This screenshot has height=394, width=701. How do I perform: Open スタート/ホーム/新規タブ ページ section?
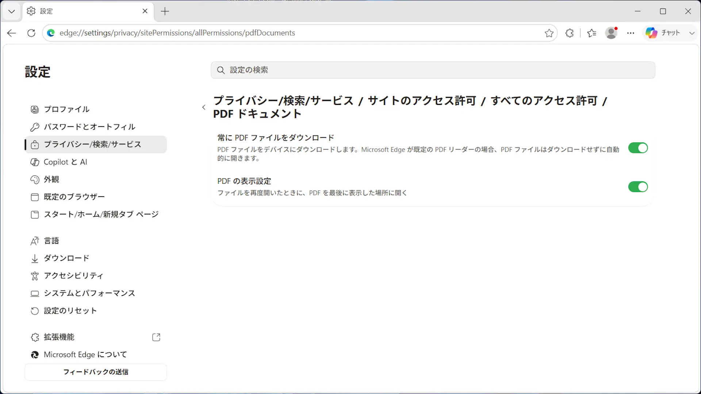96,214
